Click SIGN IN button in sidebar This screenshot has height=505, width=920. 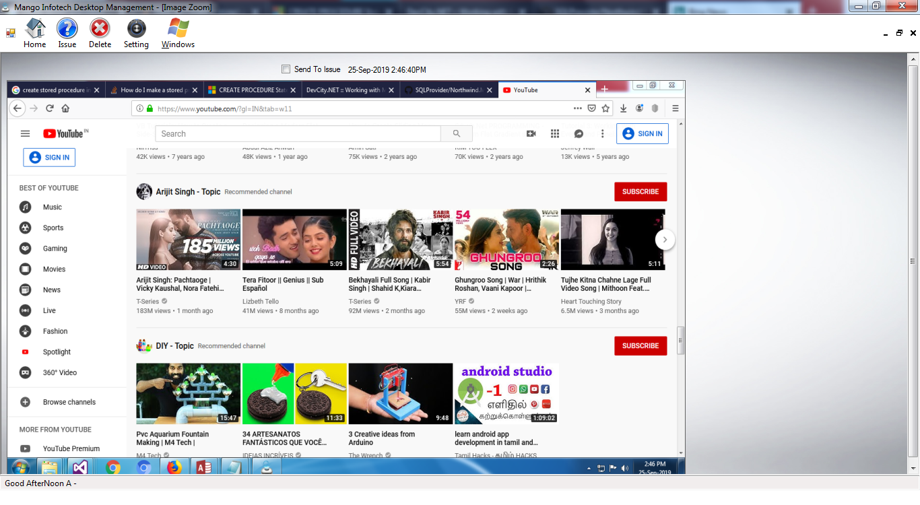pyautogui.click(x=49, y=158)
